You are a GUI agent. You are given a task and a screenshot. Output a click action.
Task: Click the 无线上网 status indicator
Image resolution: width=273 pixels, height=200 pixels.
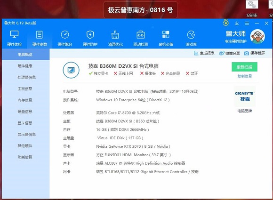(x=123, y=73)
